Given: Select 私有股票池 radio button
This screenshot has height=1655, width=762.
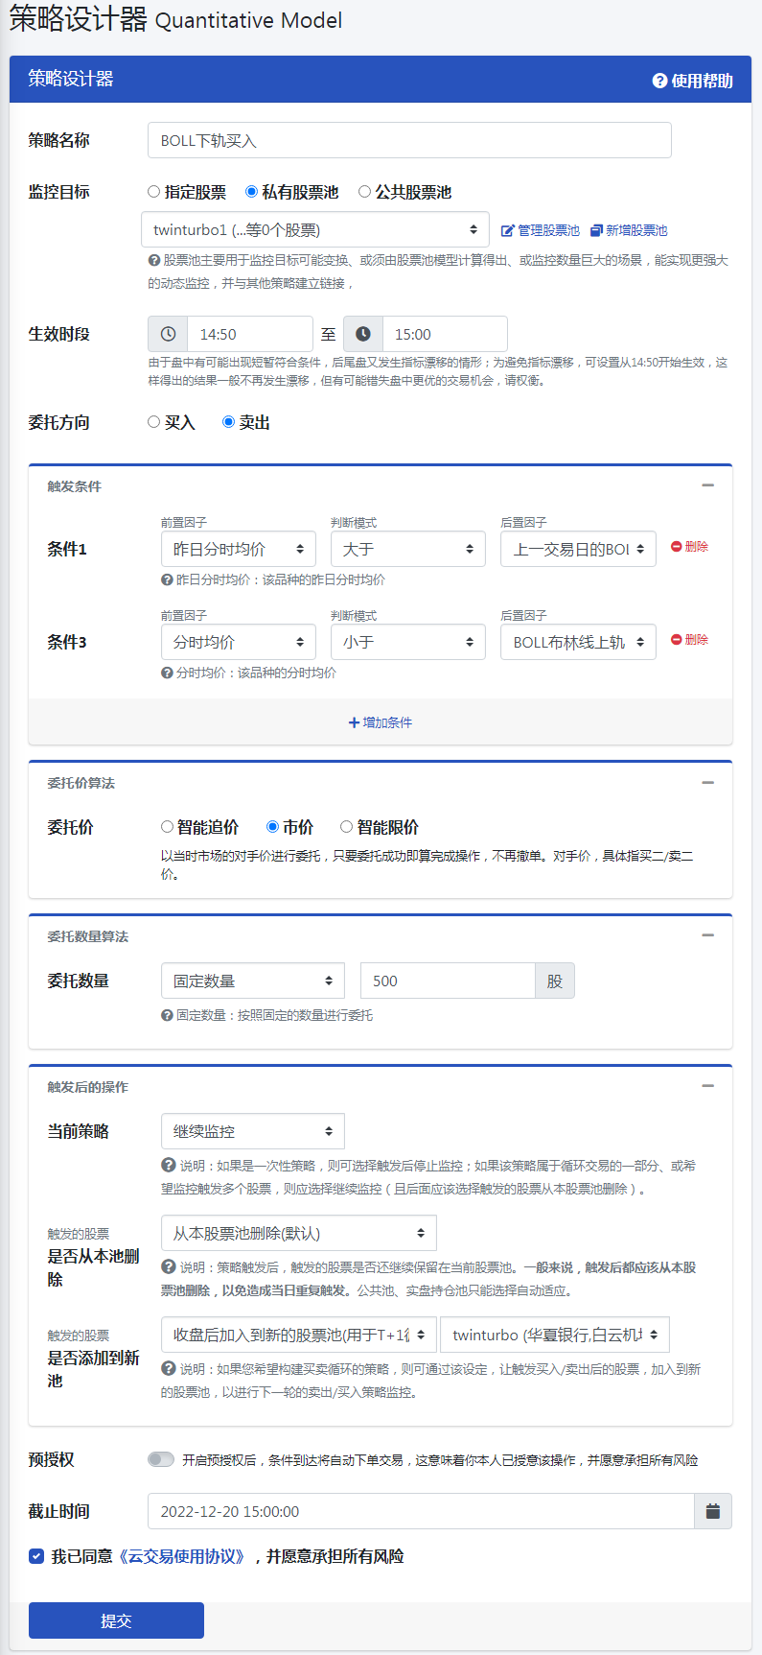Looking at the screenshot, I should point(251,192).
